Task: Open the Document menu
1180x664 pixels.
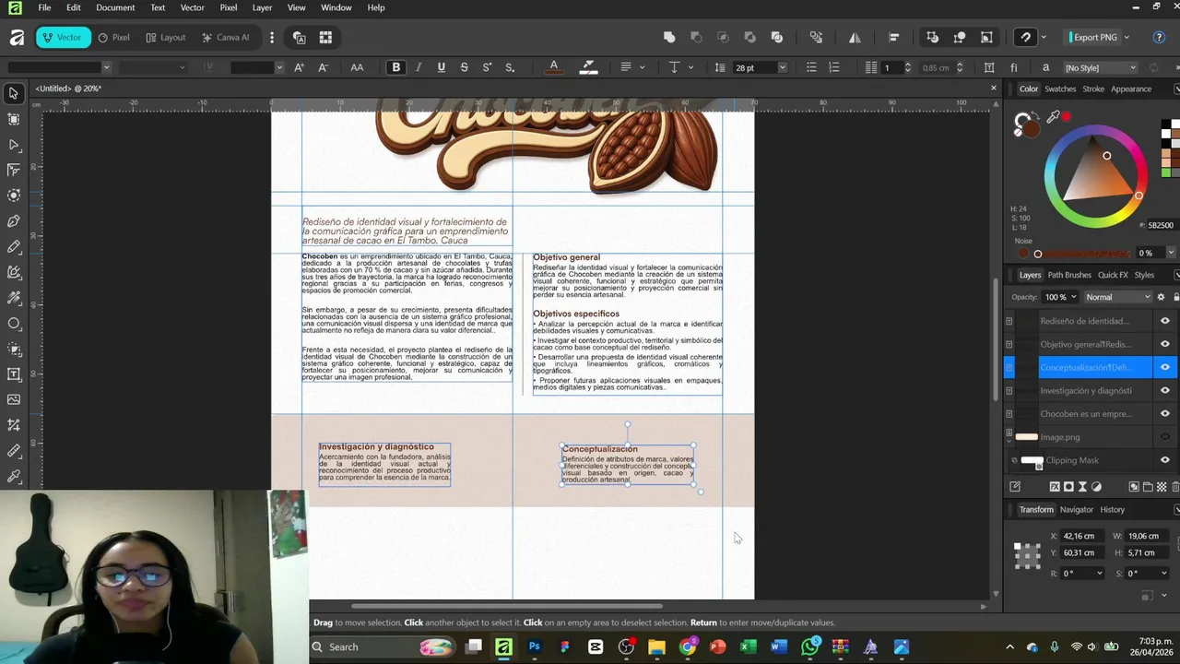Action: (x=115, y=7)
